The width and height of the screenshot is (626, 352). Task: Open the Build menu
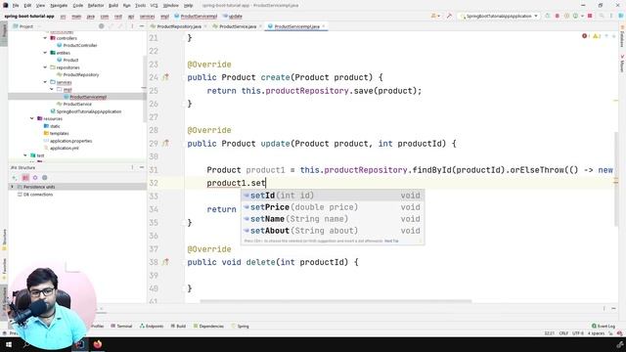pos(113,6)
